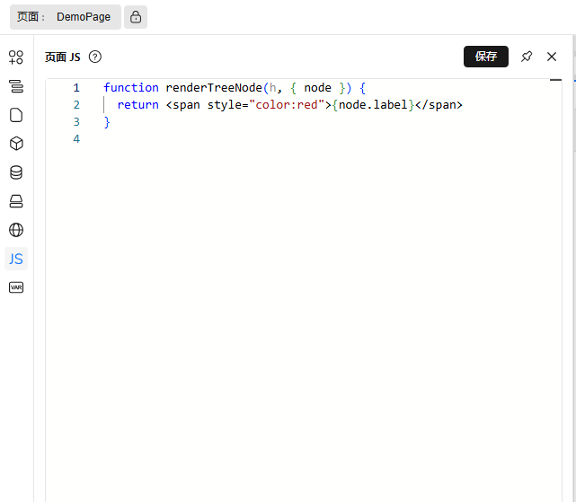Click the 保存 save button

[x=486, y=57]
